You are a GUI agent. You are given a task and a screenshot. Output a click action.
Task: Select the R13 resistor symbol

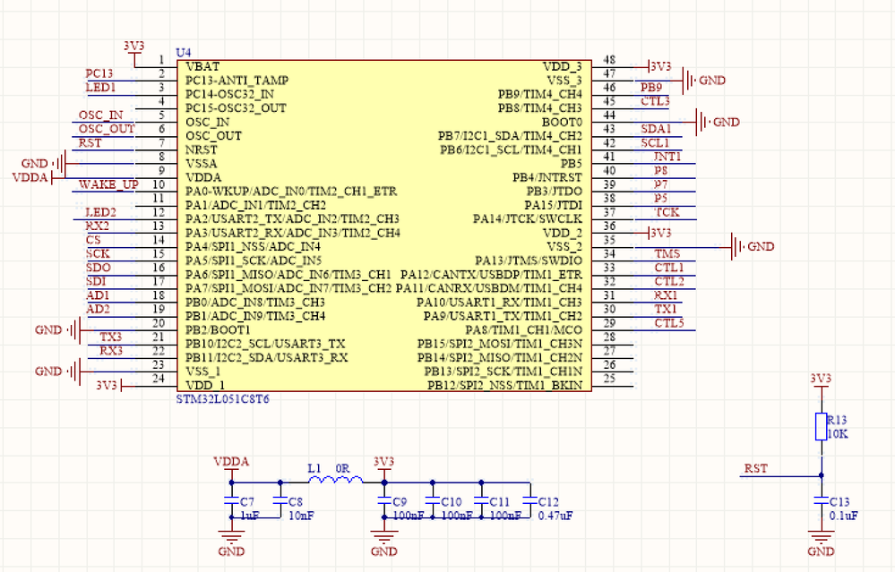(x=821, y=427)
